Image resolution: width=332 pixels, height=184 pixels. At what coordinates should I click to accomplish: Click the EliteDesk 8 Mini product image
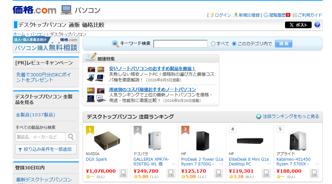click(x=250, y=140)
